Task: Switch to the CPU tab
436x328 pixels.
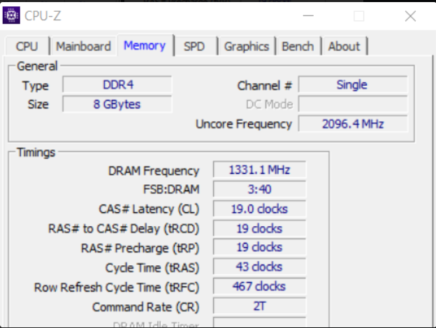Action: click(27, 46)
